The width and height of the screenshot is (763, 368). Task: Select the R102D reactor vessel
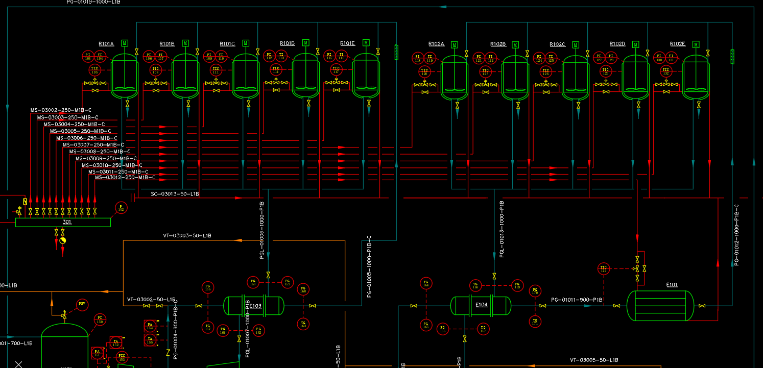[635, 78]
